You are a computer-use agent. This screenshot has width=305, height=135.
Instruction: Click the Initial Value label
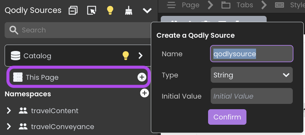[182, 96]
